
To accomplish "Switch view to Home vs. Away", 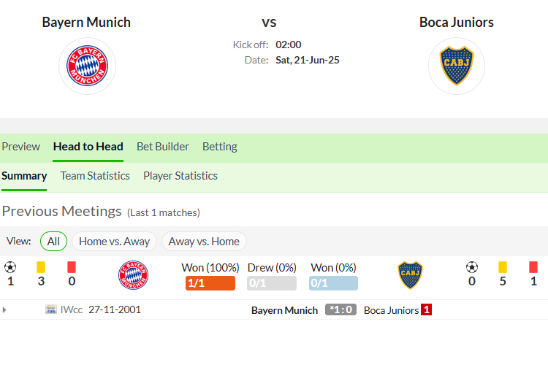I will [x=114, y=242].
